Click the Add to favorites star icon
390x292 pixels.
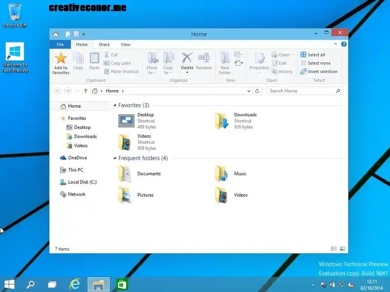(60, 58)
